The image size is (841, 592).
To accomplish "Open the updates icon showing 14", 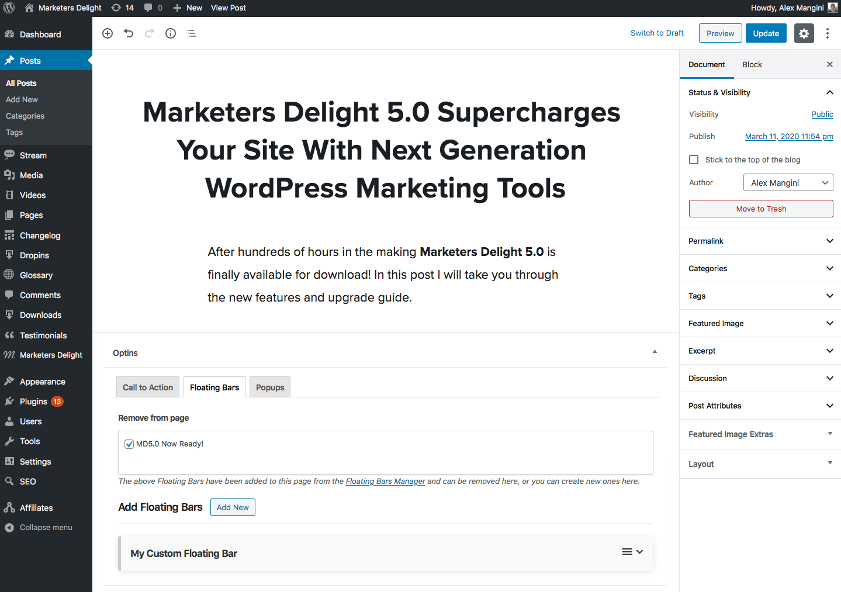I will click(x=122, y=8).
